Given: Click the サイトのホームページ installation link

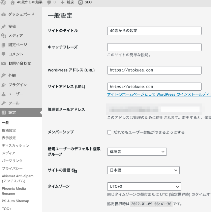Looking at the screenshot, I should point(159,94).
